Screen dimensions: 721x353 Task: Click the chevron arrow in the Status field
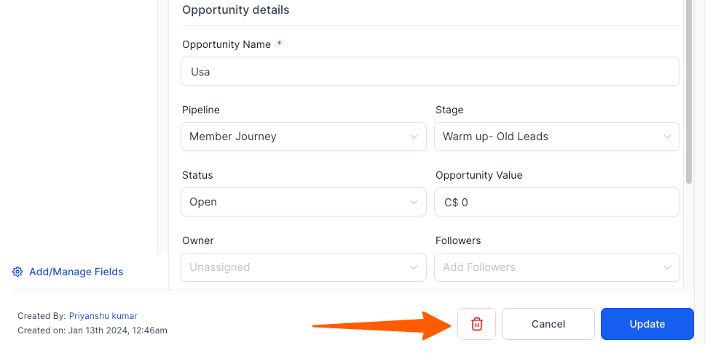[x=414, y=202]
